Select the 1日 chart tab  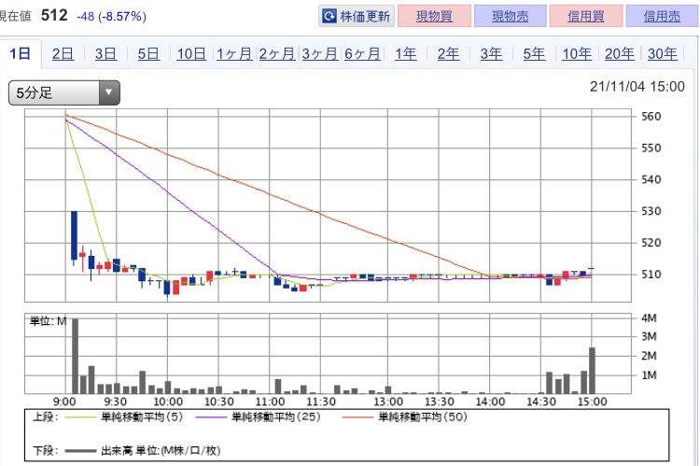[21, 54]
